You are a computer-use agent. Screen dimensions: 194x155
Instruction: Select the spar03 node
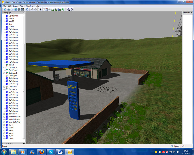(11, 21)
